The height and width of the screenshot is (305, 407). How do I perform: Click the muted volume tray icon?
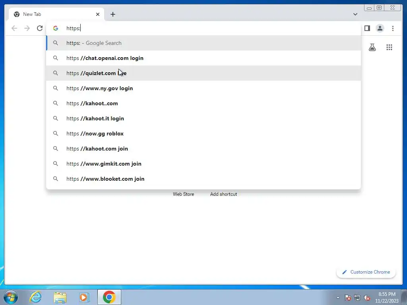[367, 297]
